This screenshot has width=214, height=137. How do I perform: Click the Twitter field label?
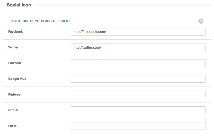tap(13, 47)
